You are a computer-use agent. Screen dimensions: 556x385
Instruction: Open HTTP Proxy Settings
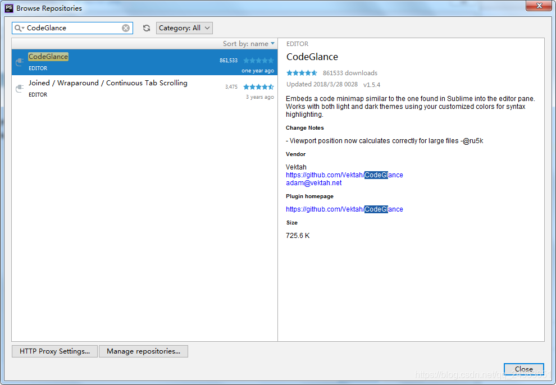[54, 351]
